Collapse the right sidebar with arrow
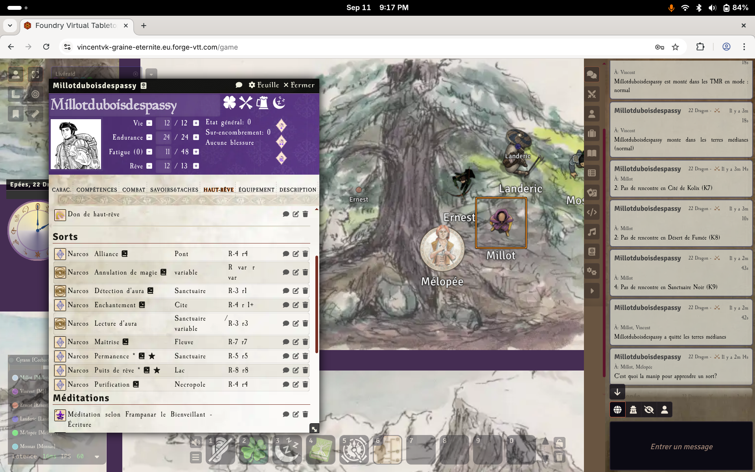The image size is (755, 472). pyautogui.click(x=592, y=291)
